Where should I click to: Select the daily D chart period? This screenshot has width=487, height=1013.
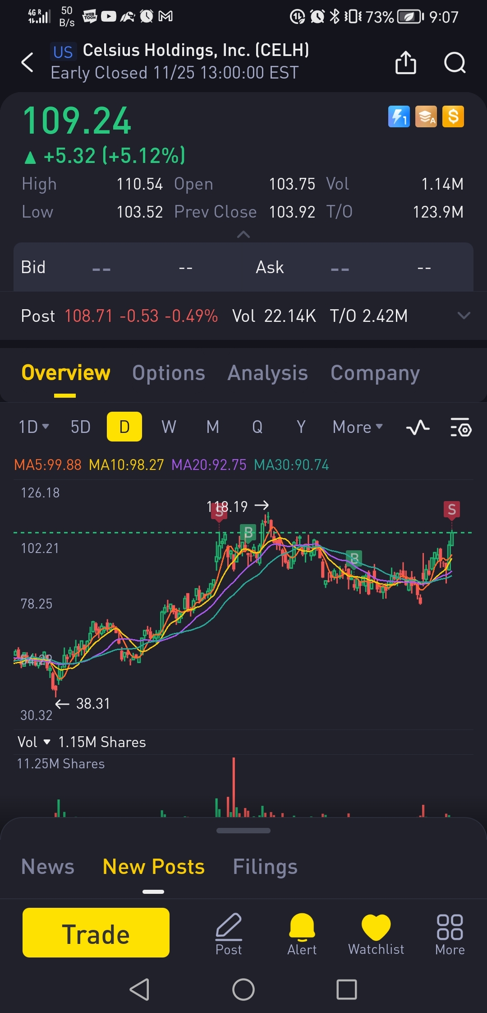124,427
